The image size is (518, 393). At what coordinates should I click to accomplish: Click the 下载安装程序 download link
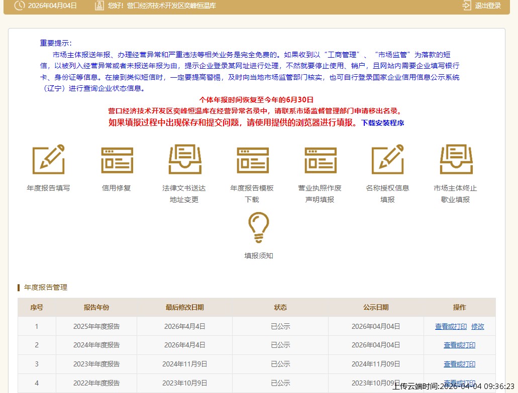coord(383,123)
